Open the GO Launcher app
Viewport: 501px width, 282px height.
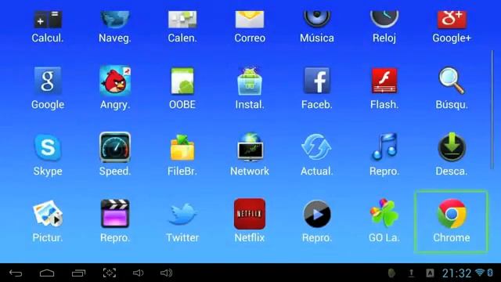(384, 221)
